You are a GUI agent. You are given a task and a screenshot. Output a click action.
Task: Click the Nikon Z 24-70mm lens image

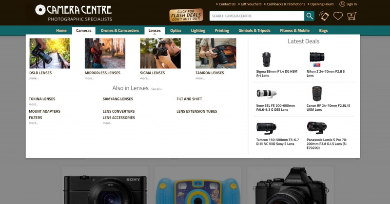click(x=317, y=59)
